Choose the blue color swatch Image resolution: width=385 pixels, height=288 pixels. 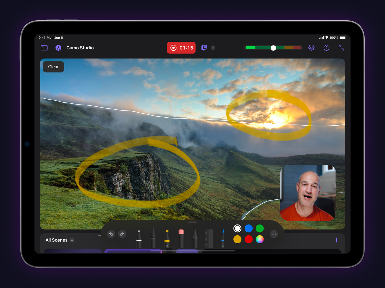[x=249, y=228]
